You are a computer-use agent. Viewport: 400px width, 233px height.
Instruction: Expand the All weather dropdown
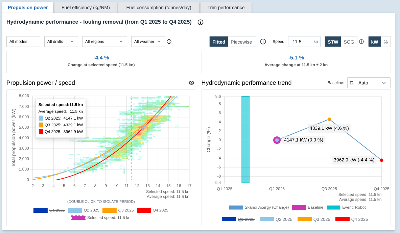148,42
